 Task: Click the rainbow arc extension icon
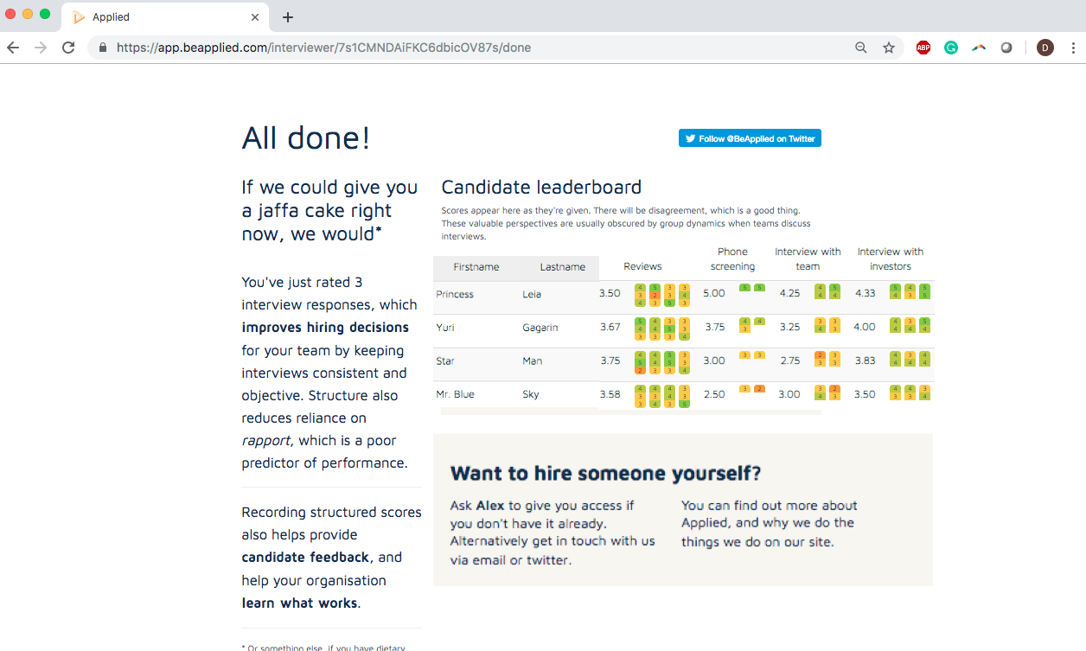978,48
